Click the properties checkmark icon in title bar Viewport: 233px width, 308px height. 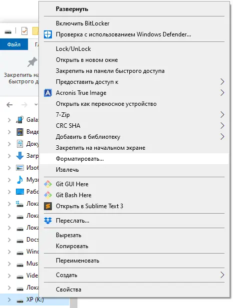point(24,31)
